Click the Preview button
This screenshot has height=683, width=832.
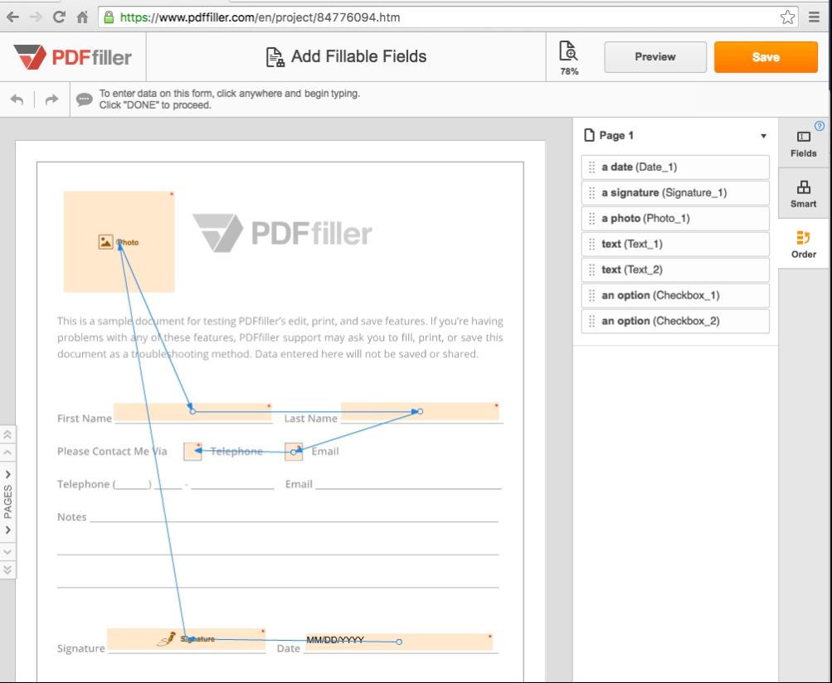tap(655, 56)
